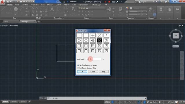Expand the Annotation panel dropdown
The height and width of the screenshot is (104, 185).
coord(59,18)
